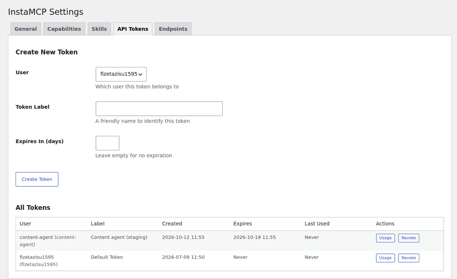This screenshot has width=457, height=279.
Task: View Usage for the Default Token
Action: pos(385,258)
